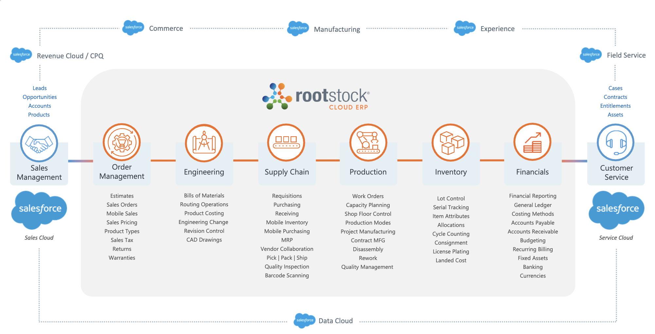Open the Products link
Image resolution: width=655 pixels, height=334 pixels.
[x=39, y=115]
